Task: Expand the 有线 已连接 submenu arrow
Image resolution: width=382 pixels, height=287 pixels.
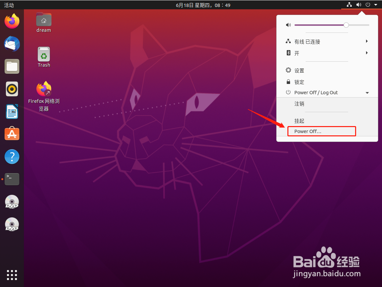Action: click(367, 41)
